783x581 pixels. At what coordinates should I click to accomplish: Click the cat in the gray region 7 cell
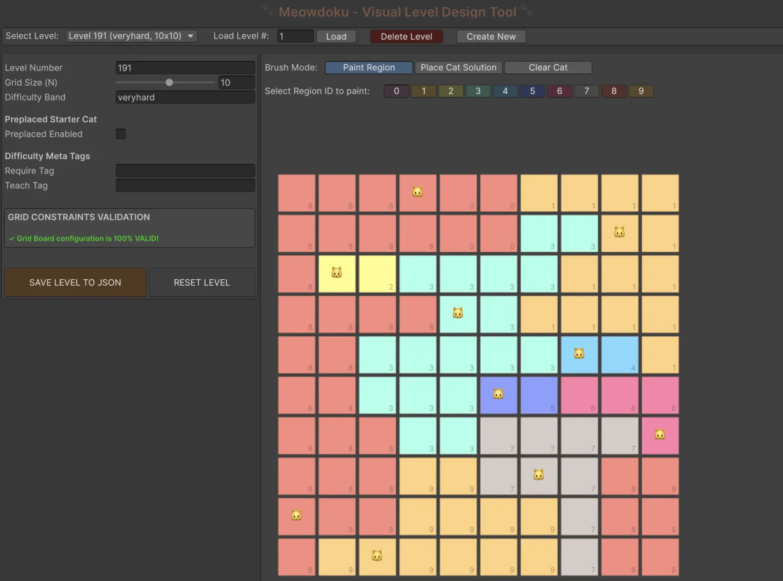[538, 475]
